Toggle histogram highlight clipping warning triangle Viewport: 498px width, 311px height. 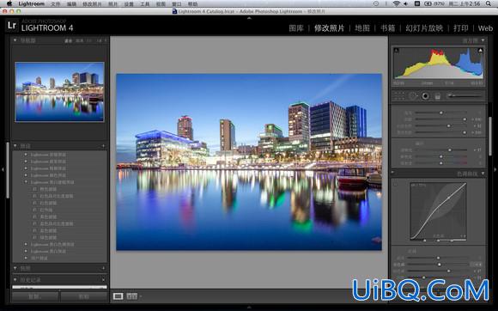click(481, 50)
